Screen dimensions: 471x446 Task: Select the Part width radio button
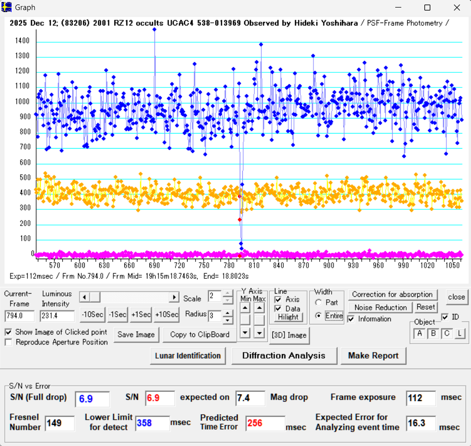tap(319, 303)
